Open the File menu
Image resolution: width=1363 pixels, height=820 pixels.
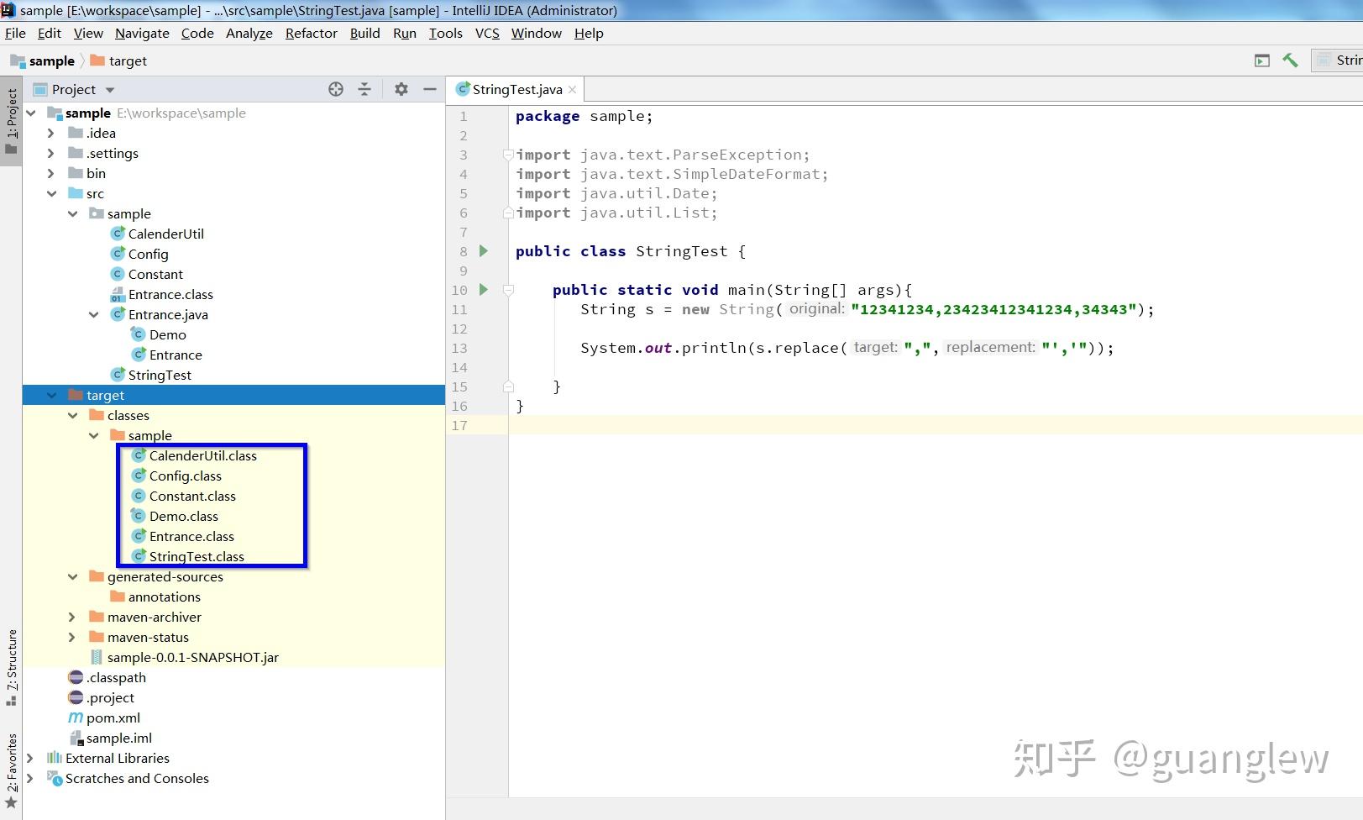click(15, 33)
